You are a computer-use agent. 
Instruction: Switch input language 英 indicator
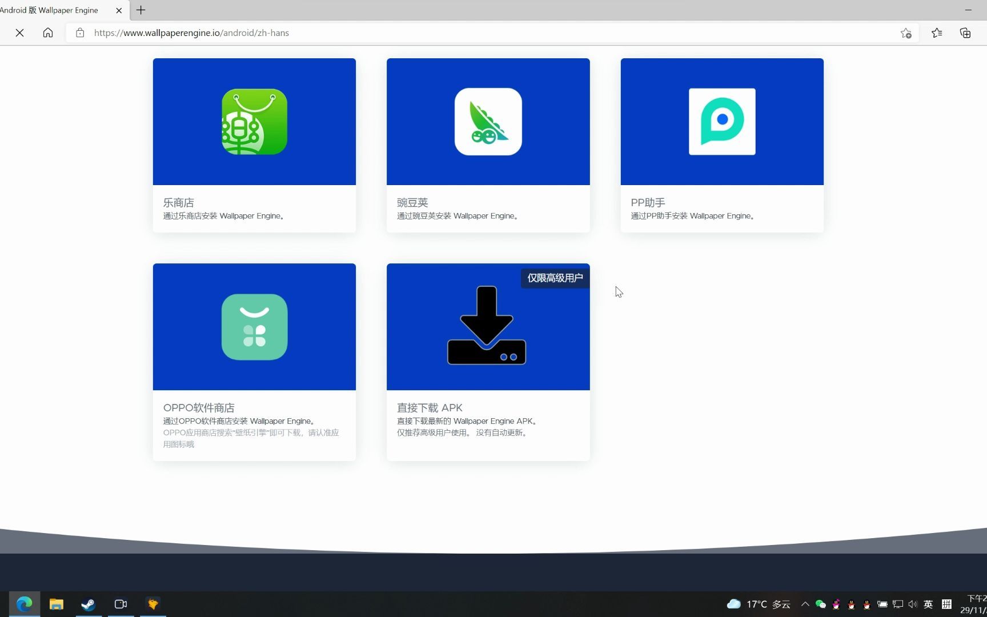(x=928, y=604)
